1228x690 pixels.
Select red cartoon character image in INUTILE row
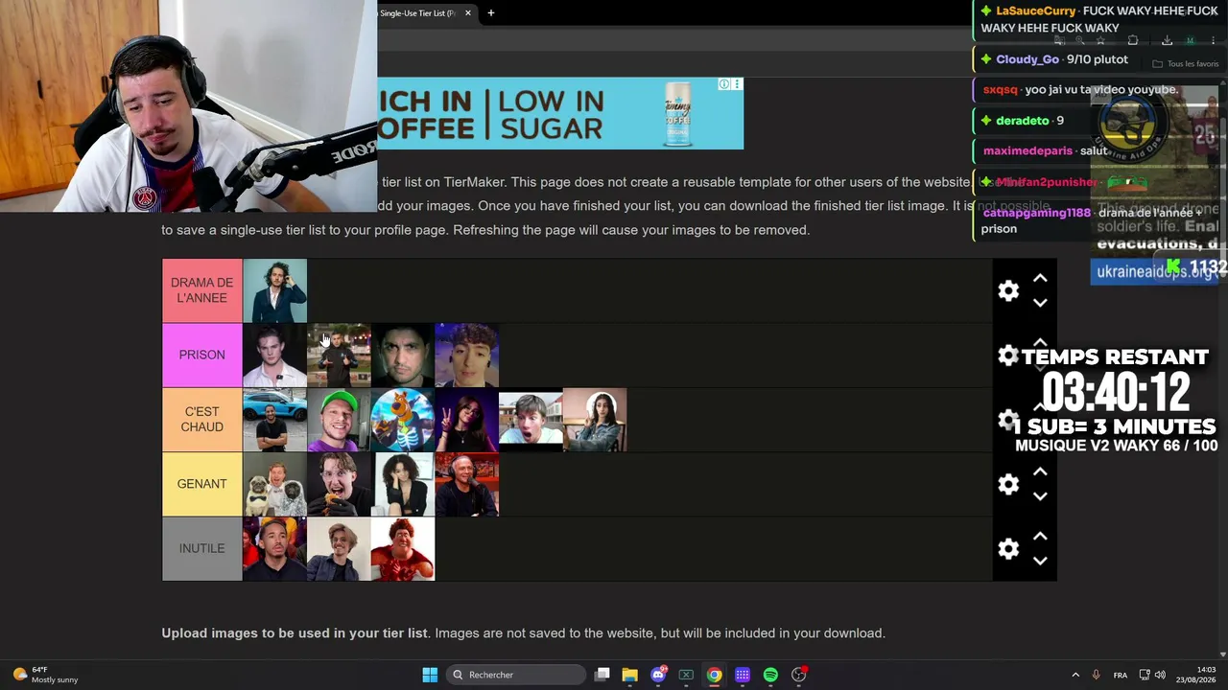click(403, 548)
